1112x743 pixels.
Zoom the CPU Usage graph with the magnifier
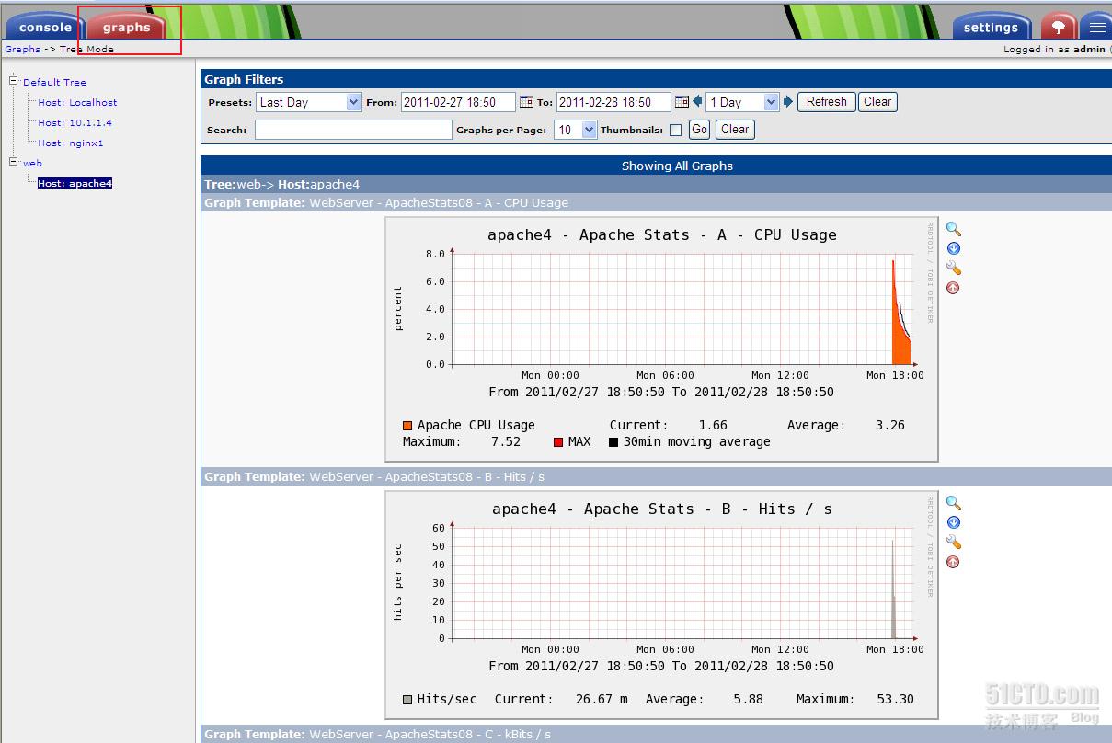(954, 230)
